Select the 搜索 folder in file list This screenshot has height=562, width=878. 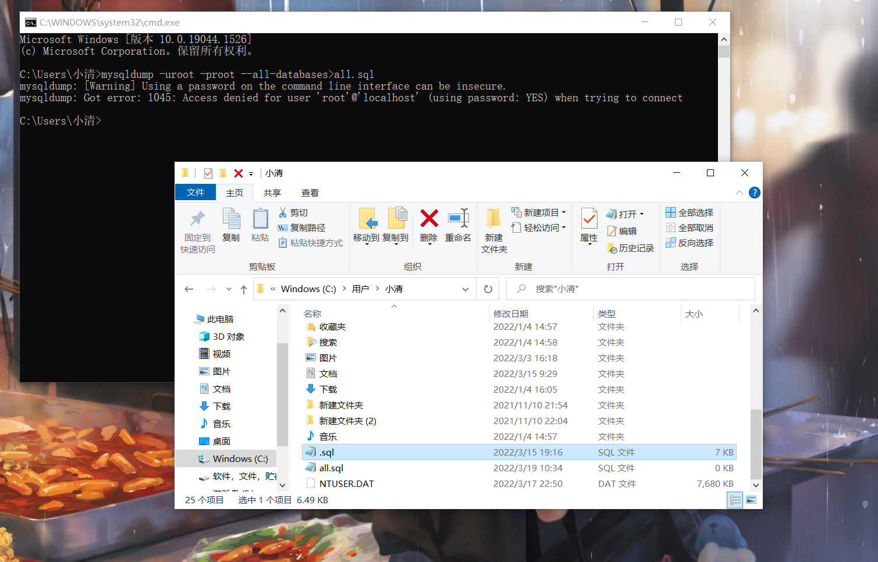point(321,343)
